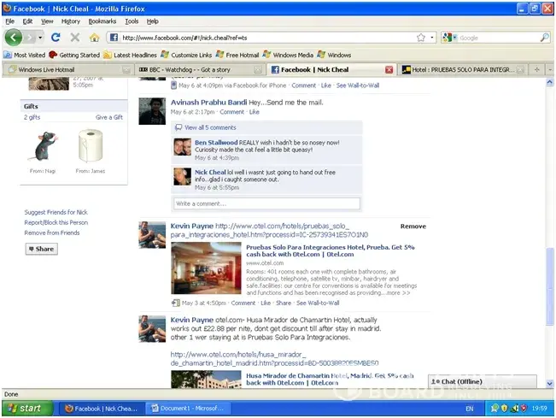
Task: Close the Facebook Nick Cheal tab
Action: [389, 69]
